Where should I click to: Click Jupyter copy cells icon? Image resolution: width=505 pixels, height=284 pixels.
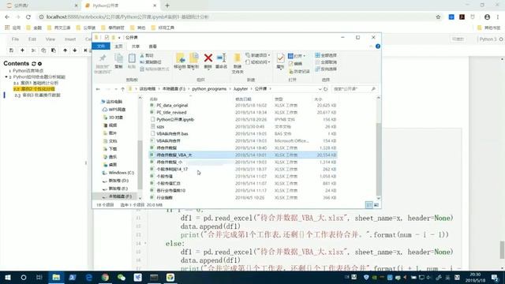(x=43, y=50)
